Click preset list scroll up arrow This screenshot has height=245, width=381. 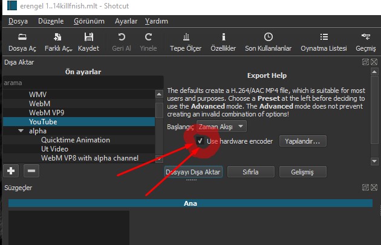tap(159, 94)
